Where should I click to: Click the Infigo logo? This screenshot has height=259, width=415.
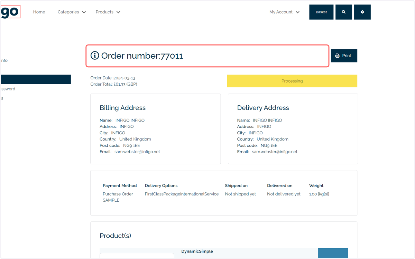tap(10, 12)
